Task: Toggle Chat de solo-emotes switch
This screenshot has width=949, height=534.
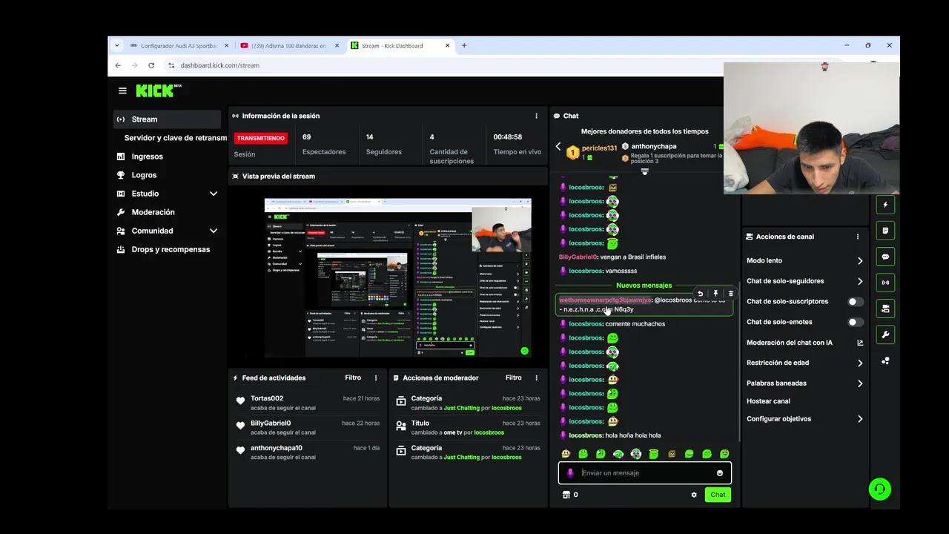Action: [856, 322]
